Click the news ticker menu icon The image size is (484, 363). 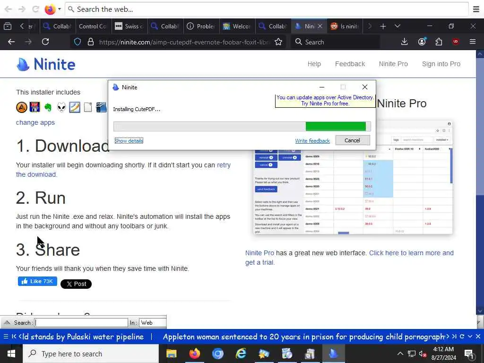pos(6,337)
